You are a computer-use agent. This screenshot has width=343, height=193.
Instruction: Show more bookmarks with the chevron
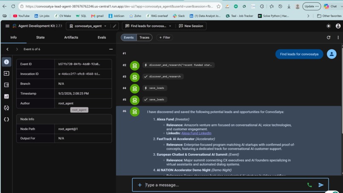(x=308, y=16)
